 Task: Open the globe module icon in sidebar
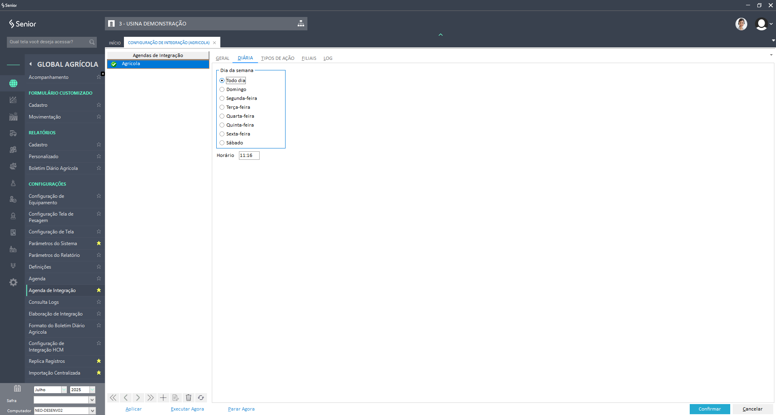13,83
